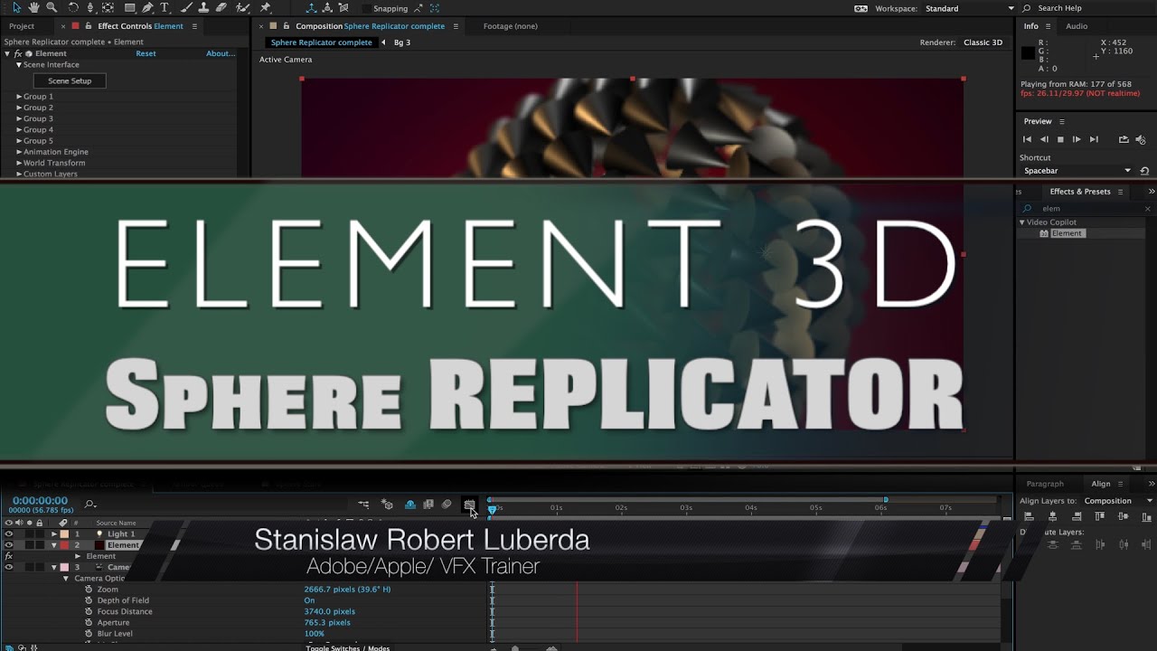Click the Graph Editor icon in timeline

pos(469,505)
